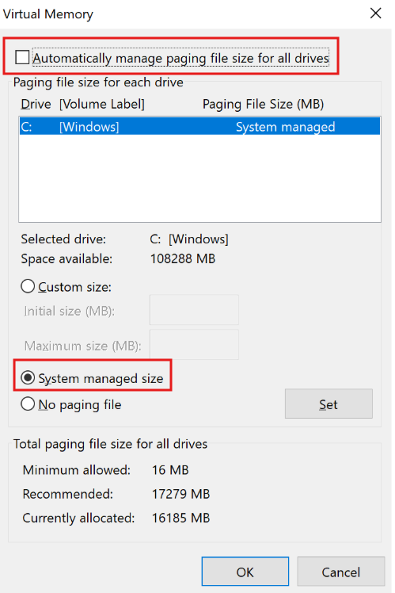Confirm the dialog with OK

click(245, 572)
